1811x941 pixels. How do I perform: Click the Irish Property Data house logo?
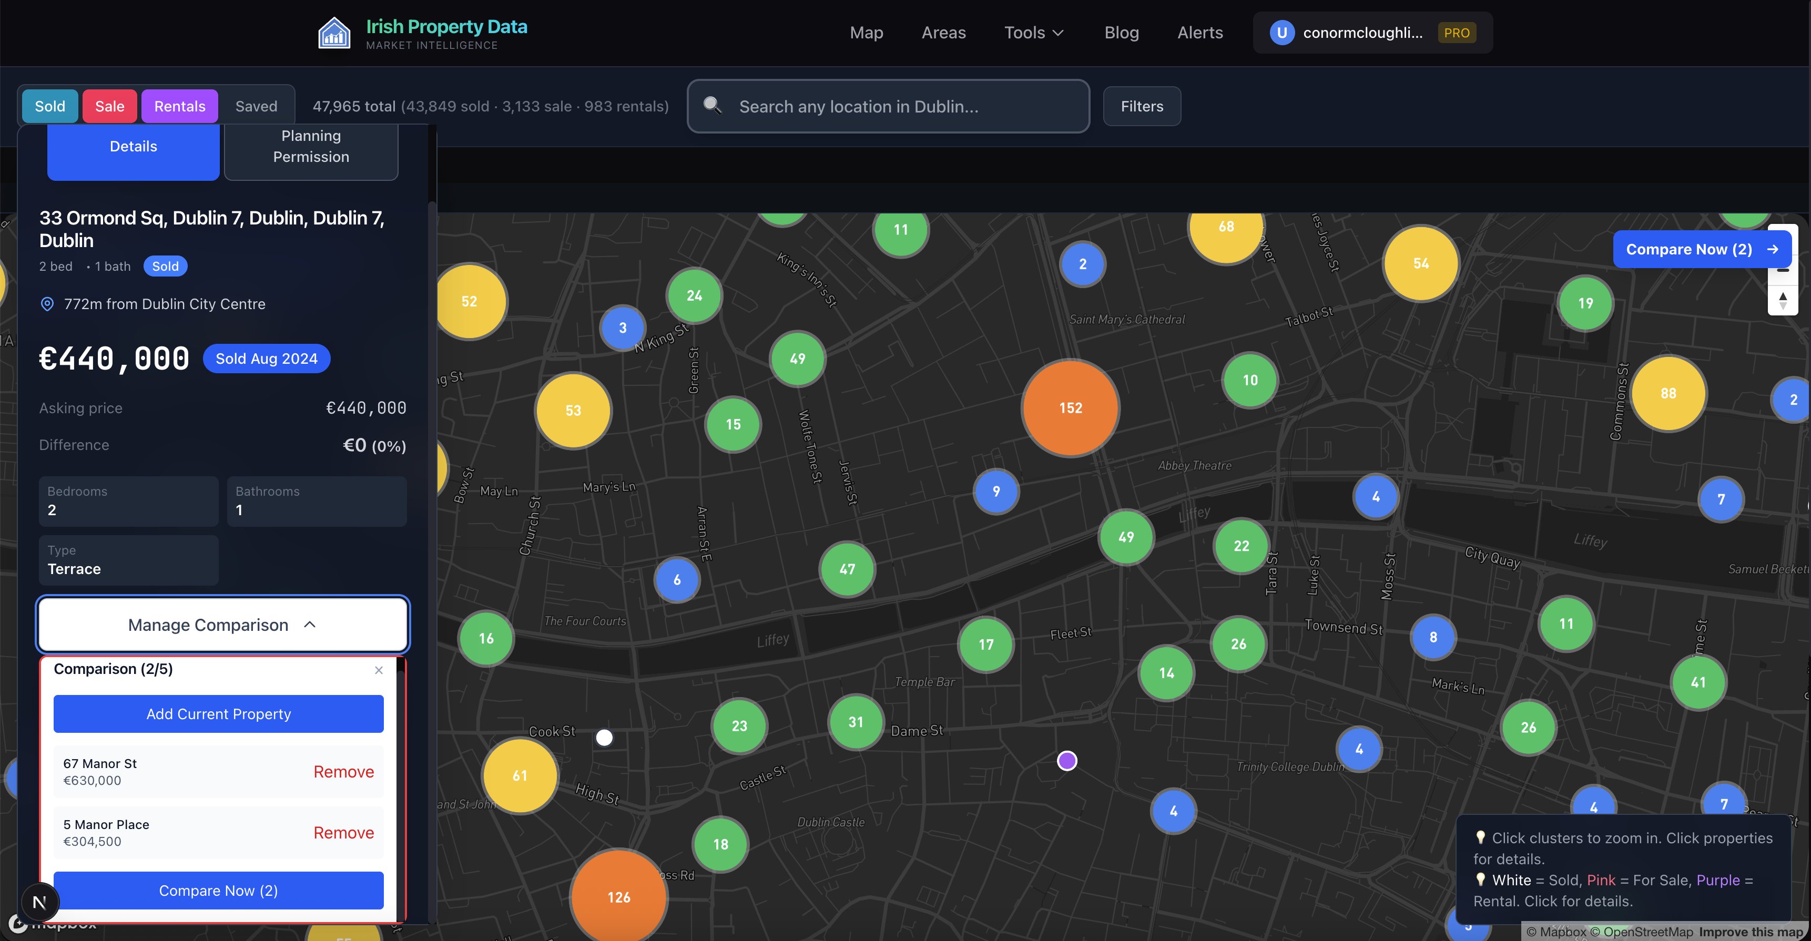pyautogui.click(x=334, y=33)
